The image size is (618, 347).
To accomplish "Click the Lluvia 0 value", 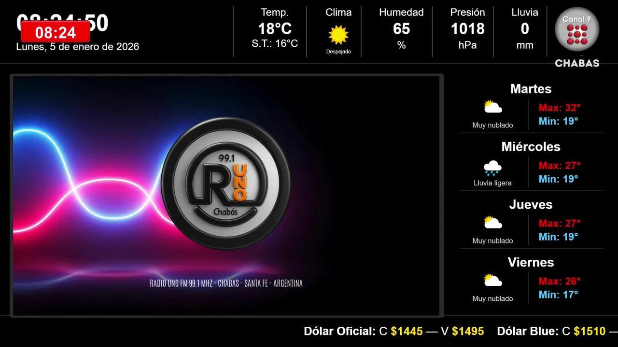I will pos(525,29).
